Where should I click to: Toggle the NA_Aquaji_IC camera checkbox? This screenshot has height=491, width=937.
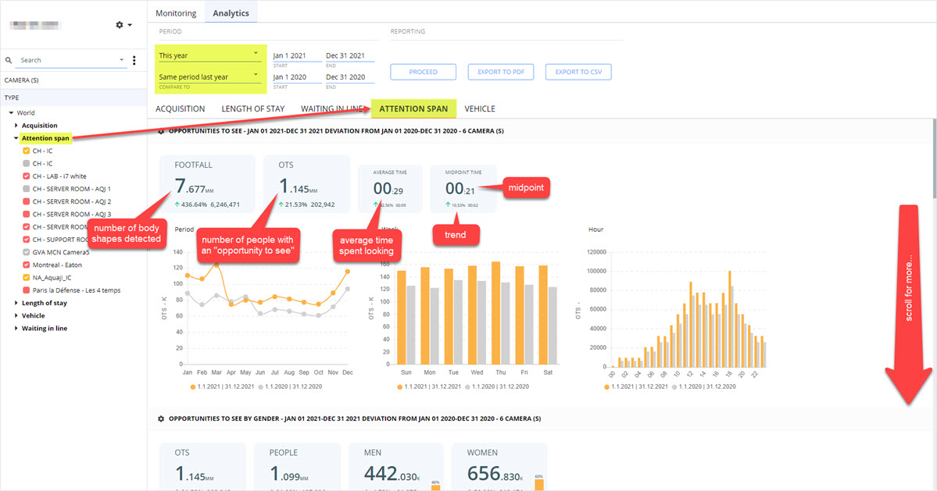(x=27, y=277)
